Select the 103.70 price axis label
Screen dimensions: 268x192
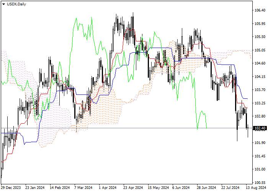260,90
